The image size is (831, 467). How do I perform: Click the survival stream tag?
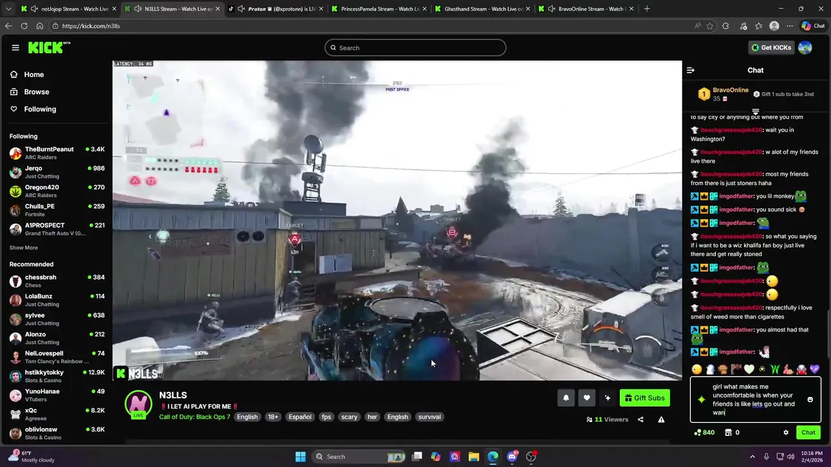pyautogui.click(x=429, y=417)
